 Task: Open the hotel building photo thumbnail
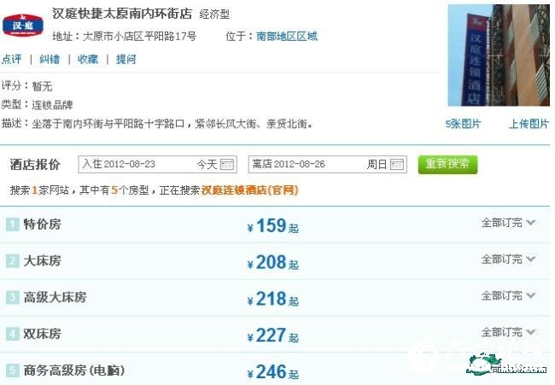click(499, 55)
